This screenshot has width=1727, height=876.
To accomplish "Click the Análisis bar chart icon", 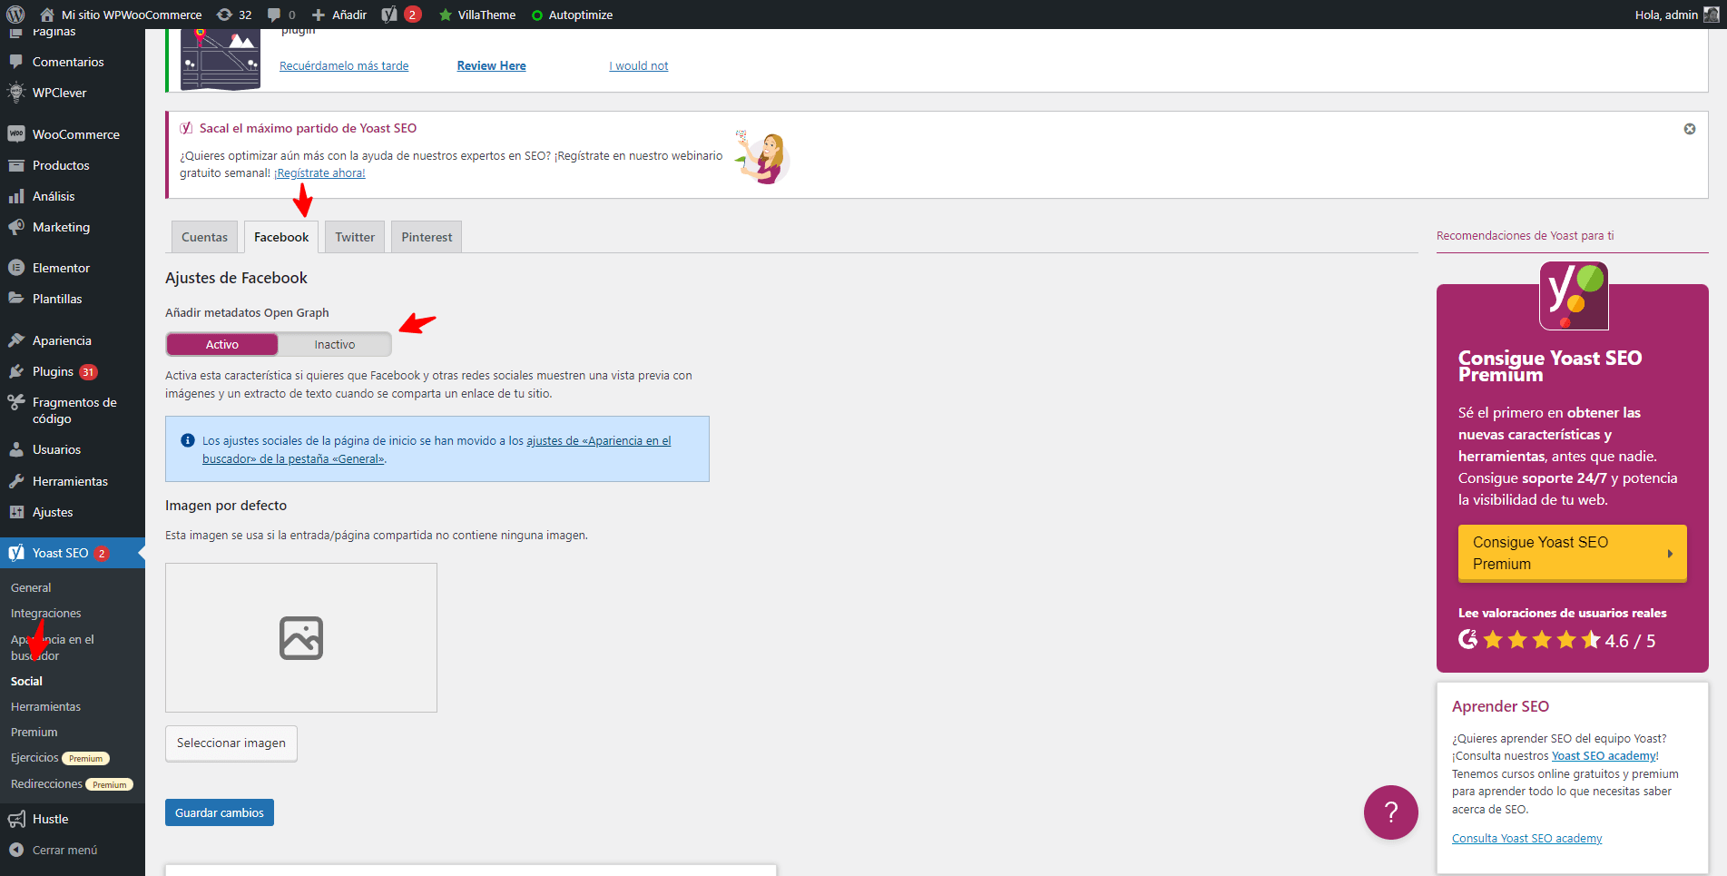I will 16,196.
